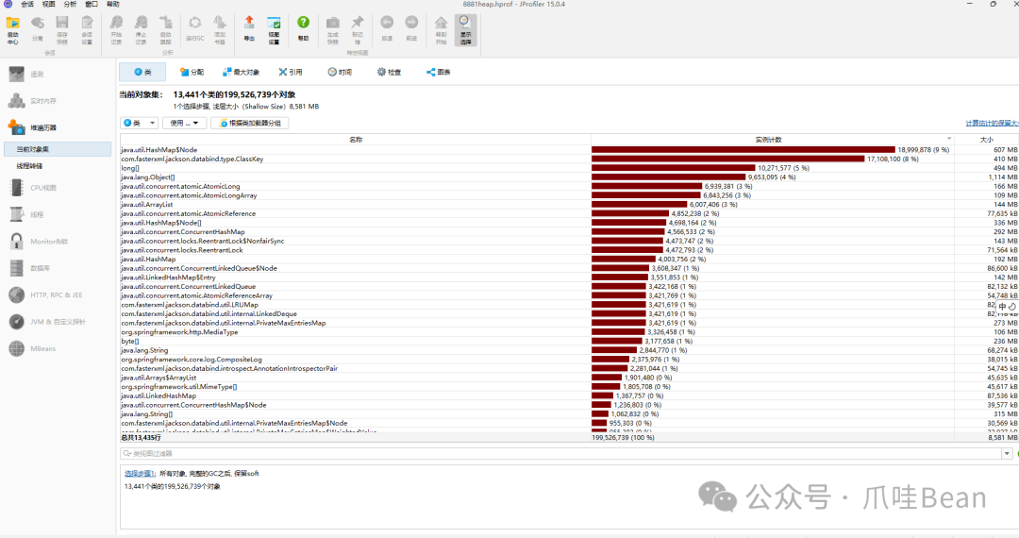The width and height of the screenshot is (1019, 538).
Task: Select the java.util.LinkedHashMap row
Action: tap(569, 395)
